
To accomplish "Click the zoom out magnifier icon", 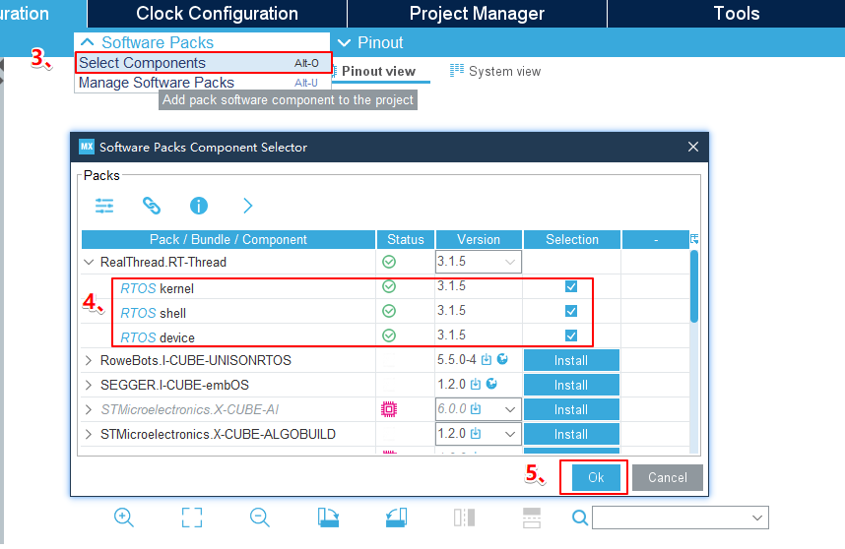I will click(x=259, y=518).
